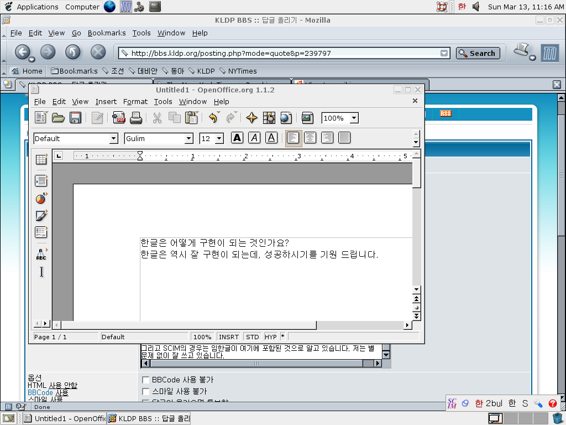The width and height of the screenshot is (566, 425).
Task: Undo the last action in OpenOffice
Action: tap(214, 118)
